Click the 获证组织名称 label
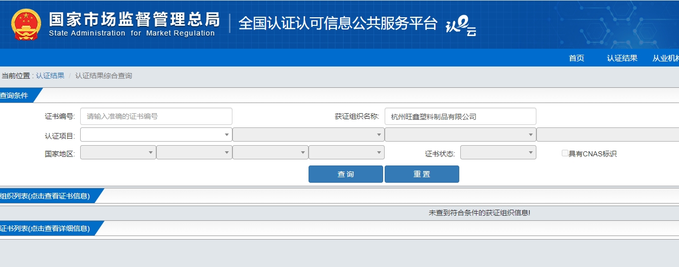The height and width of the screenshot is (267, 679). (357, 116)
